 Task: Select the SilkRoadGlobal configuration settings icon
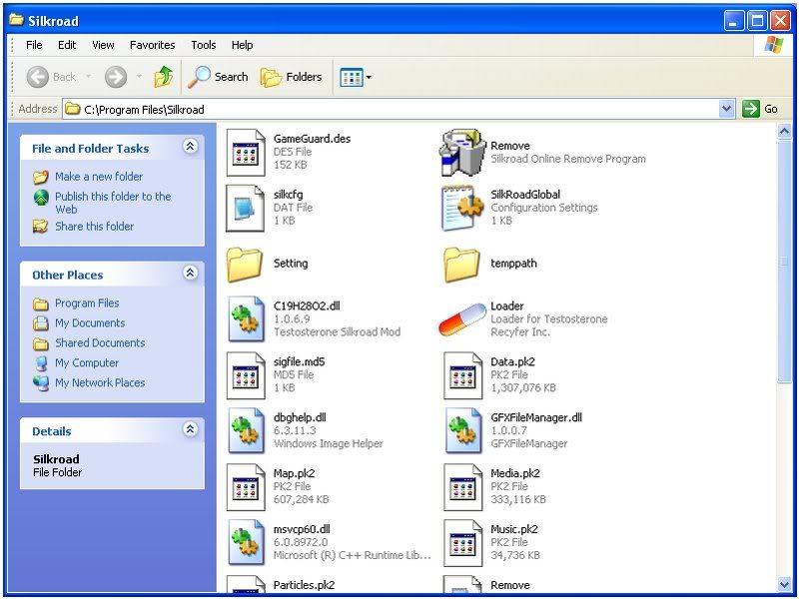[462, 208]
